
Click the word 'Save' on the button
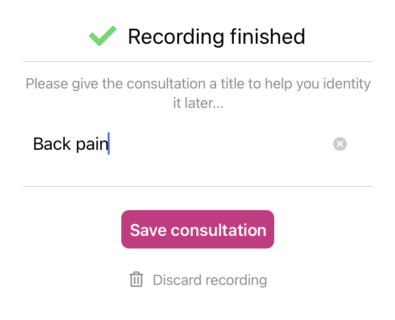click(148, 230)
